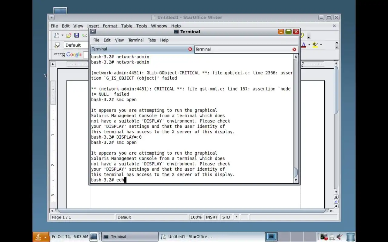Click the Writer horizontal scrollbar left arrow

pyautogui.click(x=52, y=211)
